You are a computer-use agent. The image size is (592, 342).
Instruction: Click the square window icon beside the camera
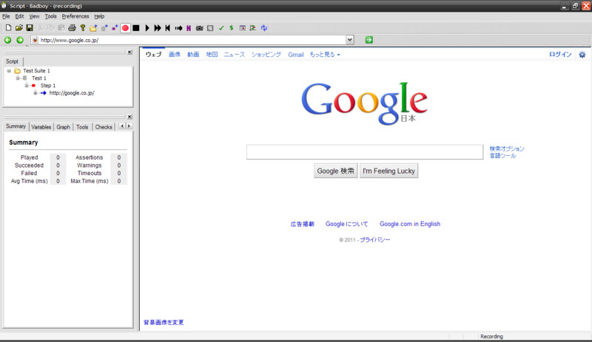(x=210, y=28)
